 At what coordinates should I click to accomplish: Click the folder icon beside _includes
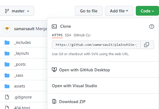7,43
